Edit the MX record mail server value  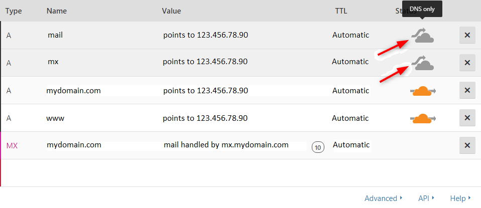226,145
